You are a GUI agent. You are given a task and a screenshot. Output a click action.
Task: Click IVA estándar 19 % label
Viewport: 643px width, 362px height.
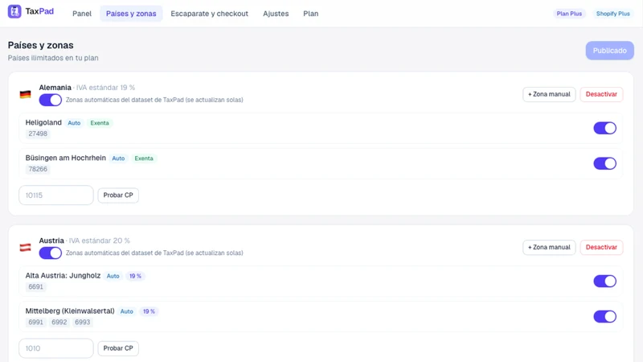coord(105,88)
